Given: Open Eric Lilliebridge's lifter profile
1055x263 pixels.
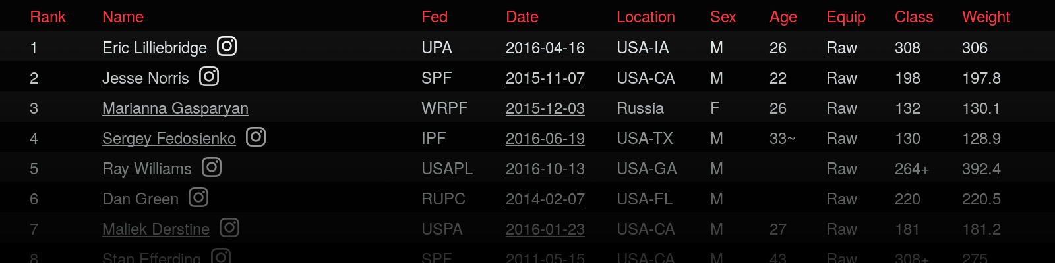Looking at the screenshot, I should tap(154, 48).
